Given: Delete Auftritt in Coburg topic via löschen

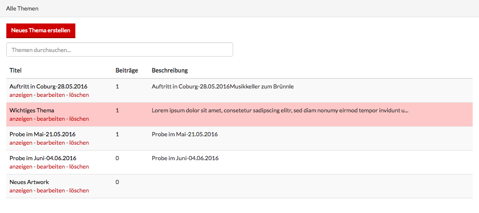Looking at the screenshot, I should tap(79, 95).
